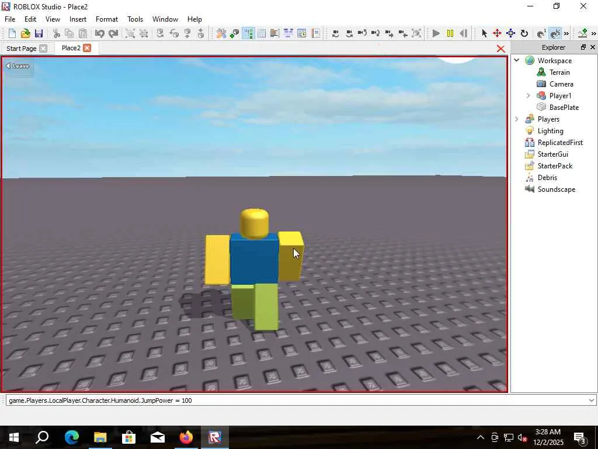Expand the Players tree node
The height and width of the screenshot is (449, 598).
point(517,119)
